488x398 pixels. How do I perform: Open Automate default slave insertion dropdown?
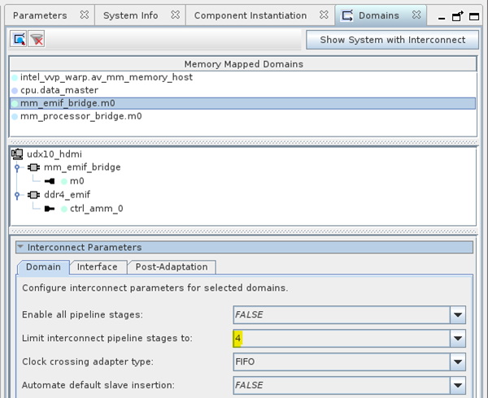459,385
